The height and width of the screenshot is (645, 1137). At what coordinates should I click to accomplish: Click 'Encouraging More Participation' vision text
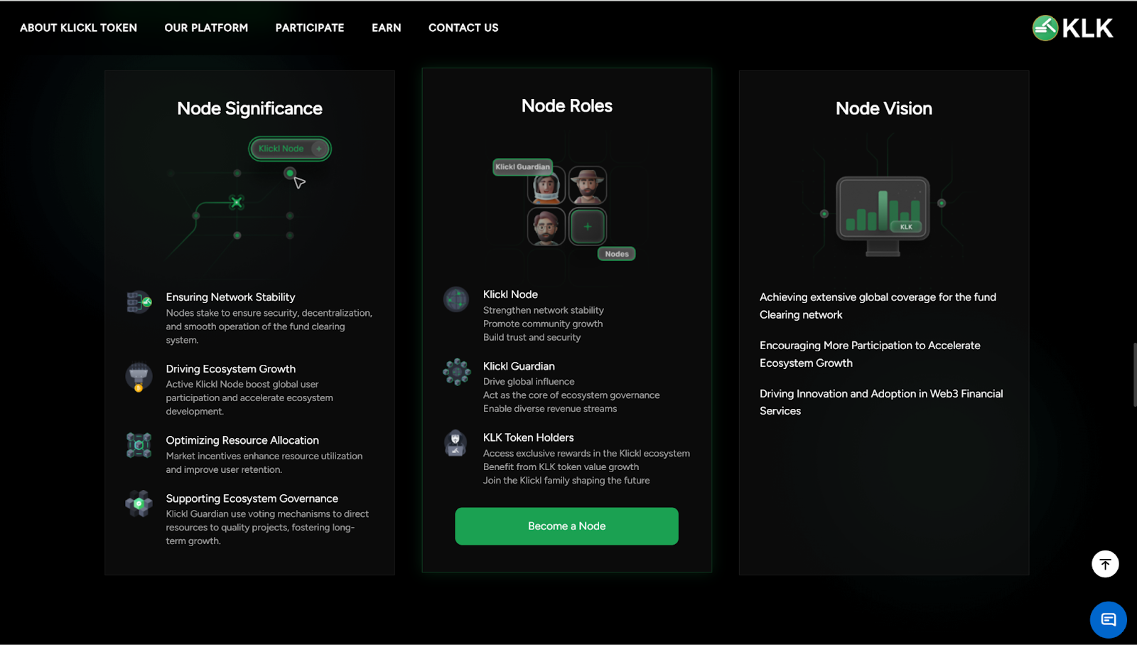(870, 354)
